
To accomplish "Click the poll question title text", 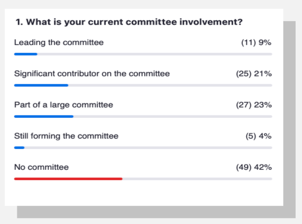I will [129, 22].
